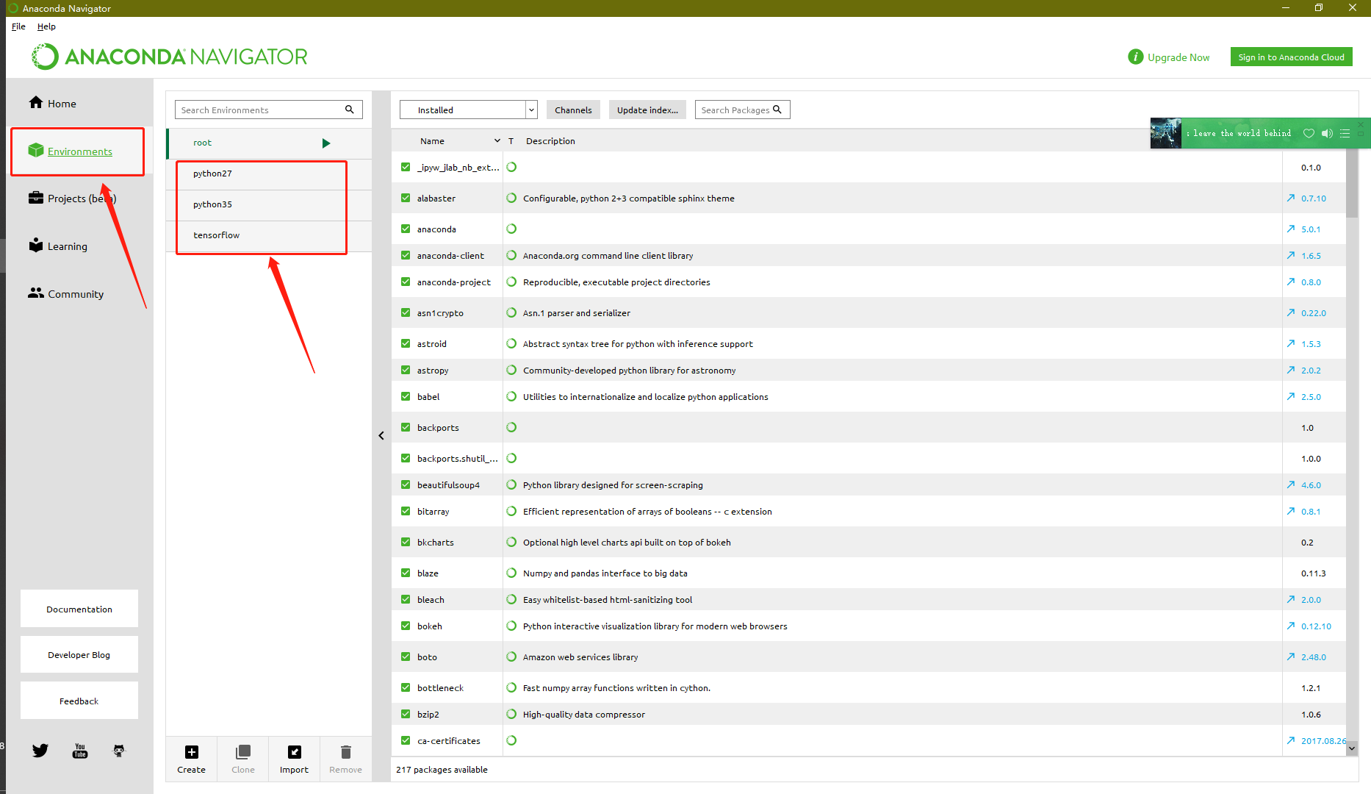Uncheck the bokeh package

[x=405, y=626]
